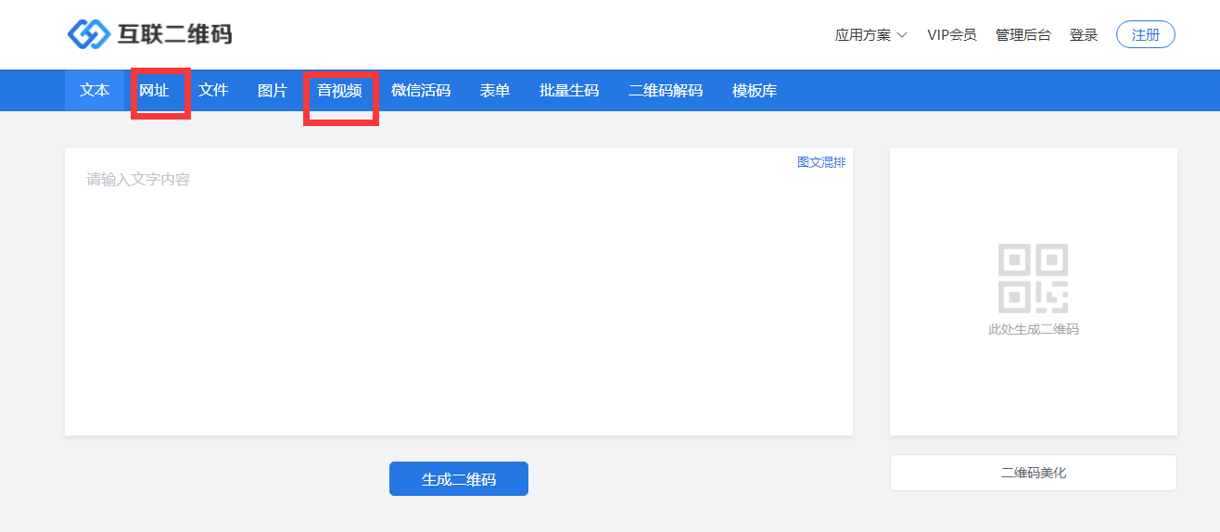The height and width of the screenshot is (532, 1220).
Task: Switch to the 图片 tab
Action: tap(273, 91)
